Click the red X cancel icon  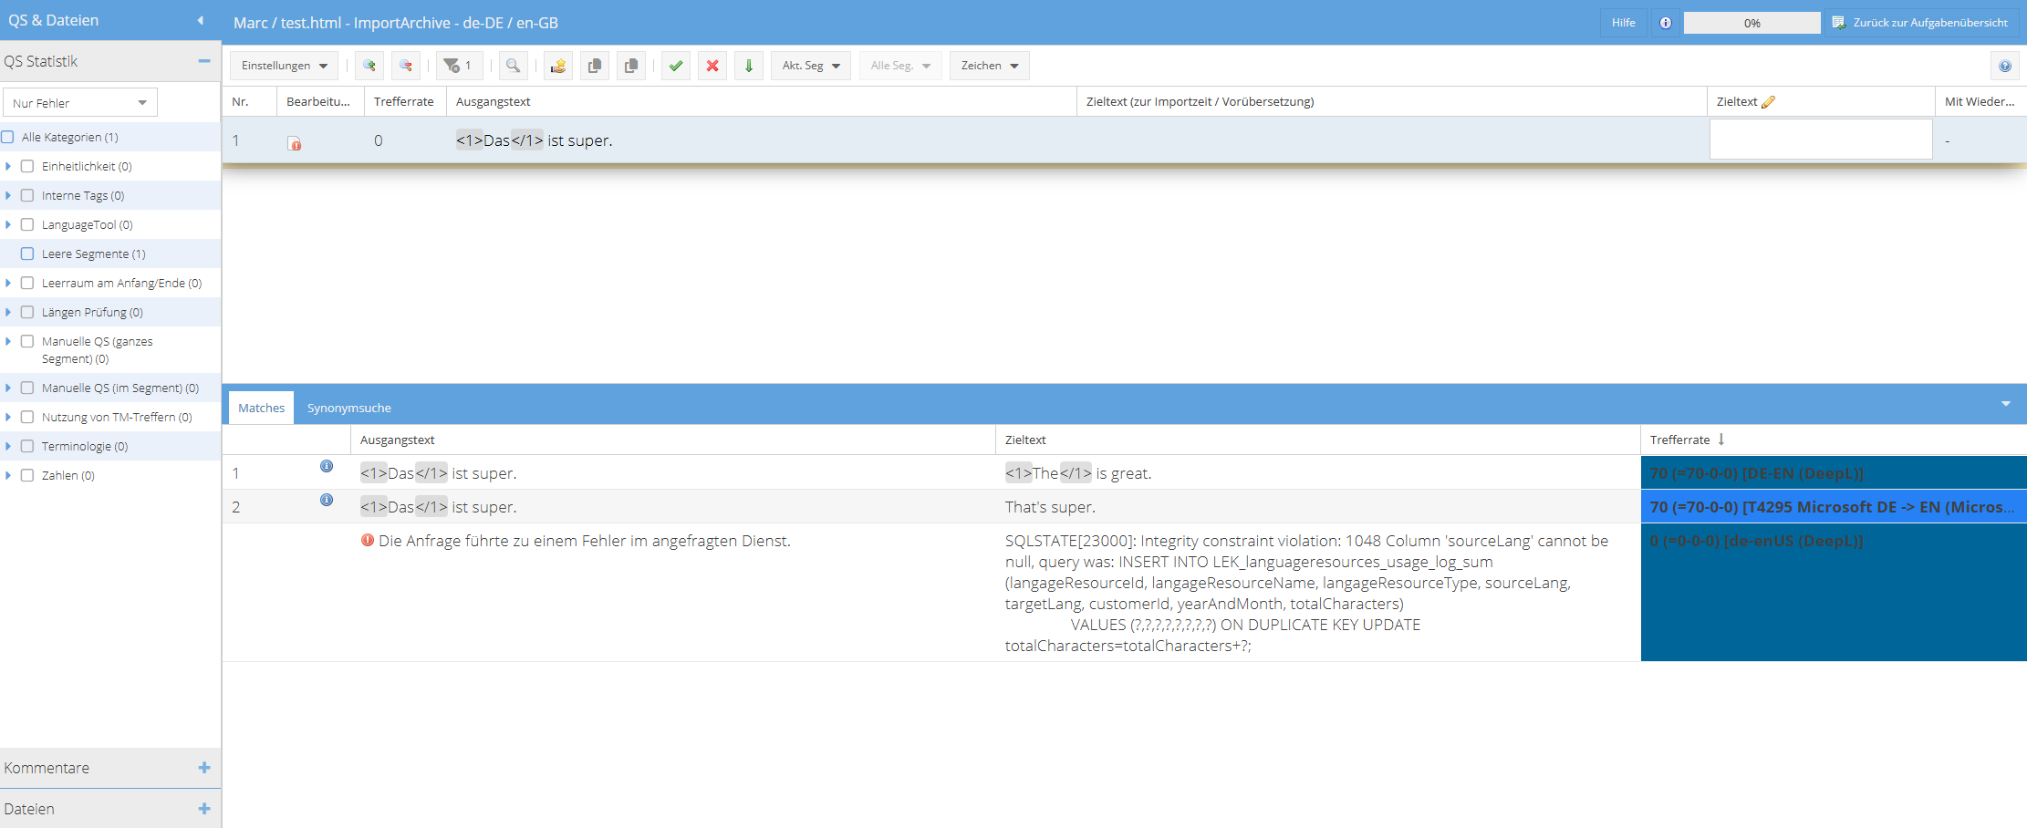click(x=712, y=66)
